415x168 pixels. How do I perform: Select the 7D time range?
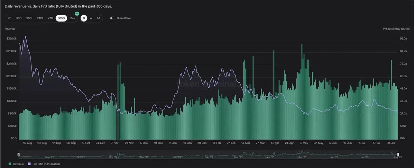[10, 18]
